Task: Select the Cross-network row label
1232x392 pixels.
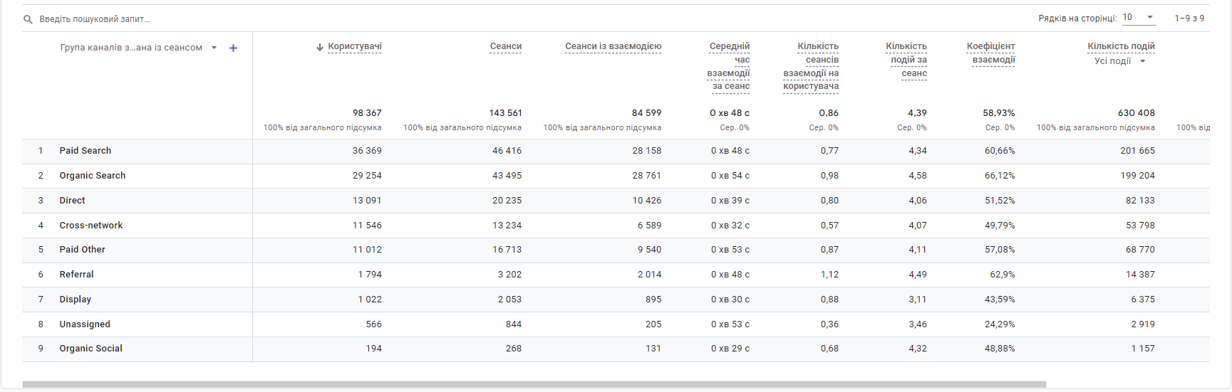Action: tap(91, 226)
